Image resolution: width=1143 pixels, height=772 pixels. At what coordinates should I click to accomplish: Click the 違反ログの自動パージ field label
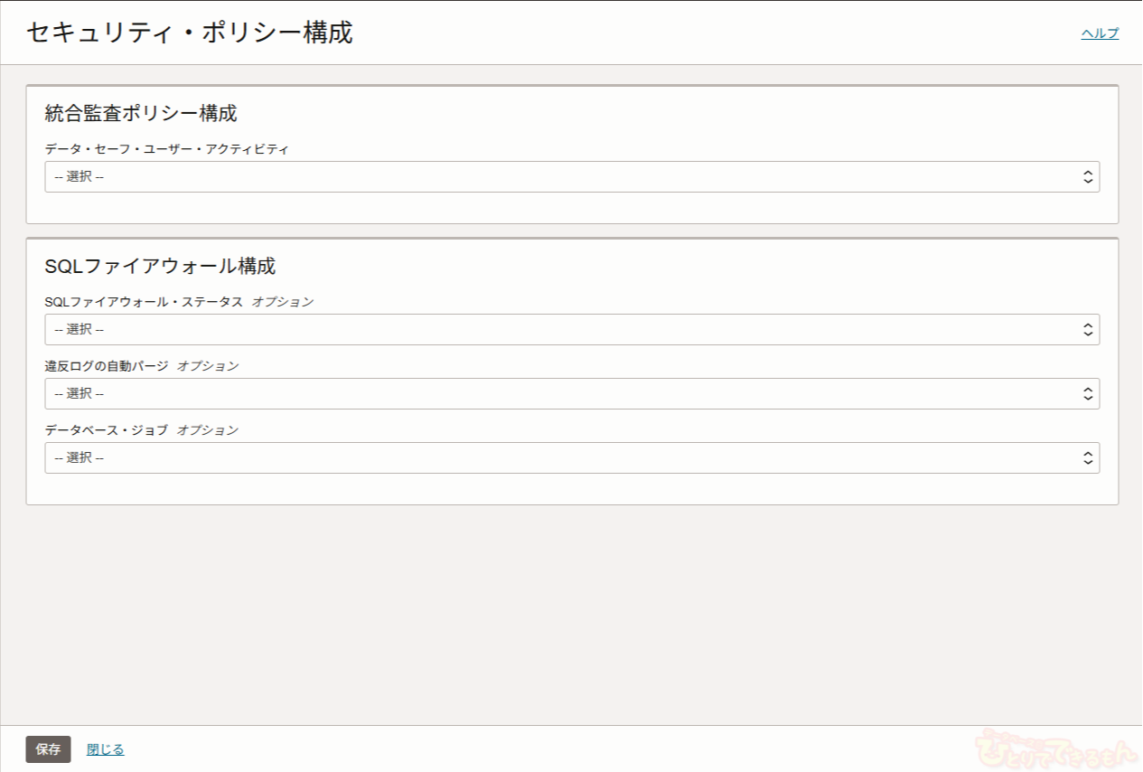[107, 366]
